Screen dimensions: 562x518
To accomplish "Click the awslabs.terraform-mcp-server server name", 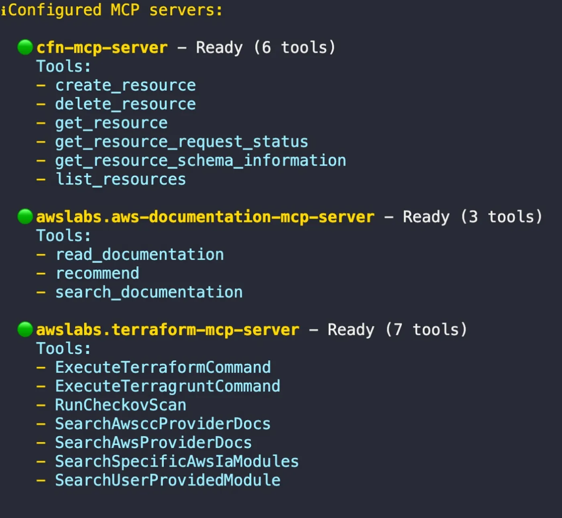I will pos(167,330).
